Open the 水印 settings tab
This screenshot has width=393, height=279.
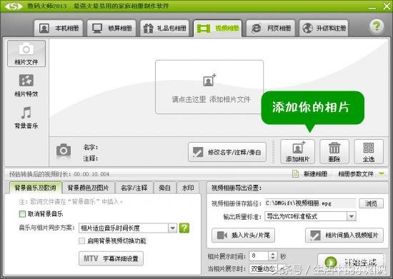tap(188, 188)
